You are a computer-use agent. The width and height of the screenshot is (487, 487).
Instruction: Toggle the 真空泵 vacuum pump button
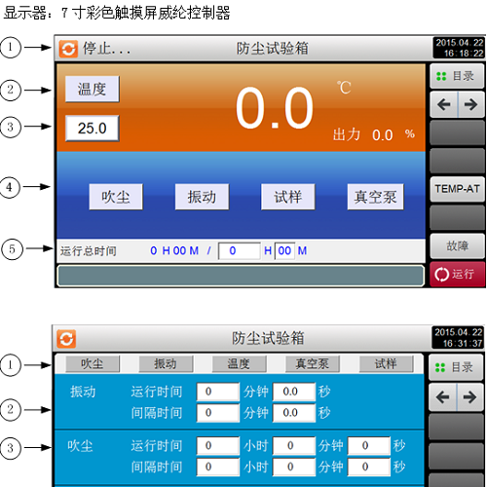[x=375, y=197]
